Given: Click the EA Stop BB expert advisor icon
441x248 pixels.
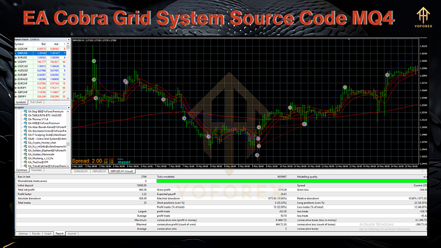Looking at the screenshot, I should point(25,111).
